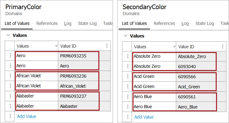229x123 pixels.
Task: Open column options dots in SecondaryColor Value ID header
Action: click(223, 46)
